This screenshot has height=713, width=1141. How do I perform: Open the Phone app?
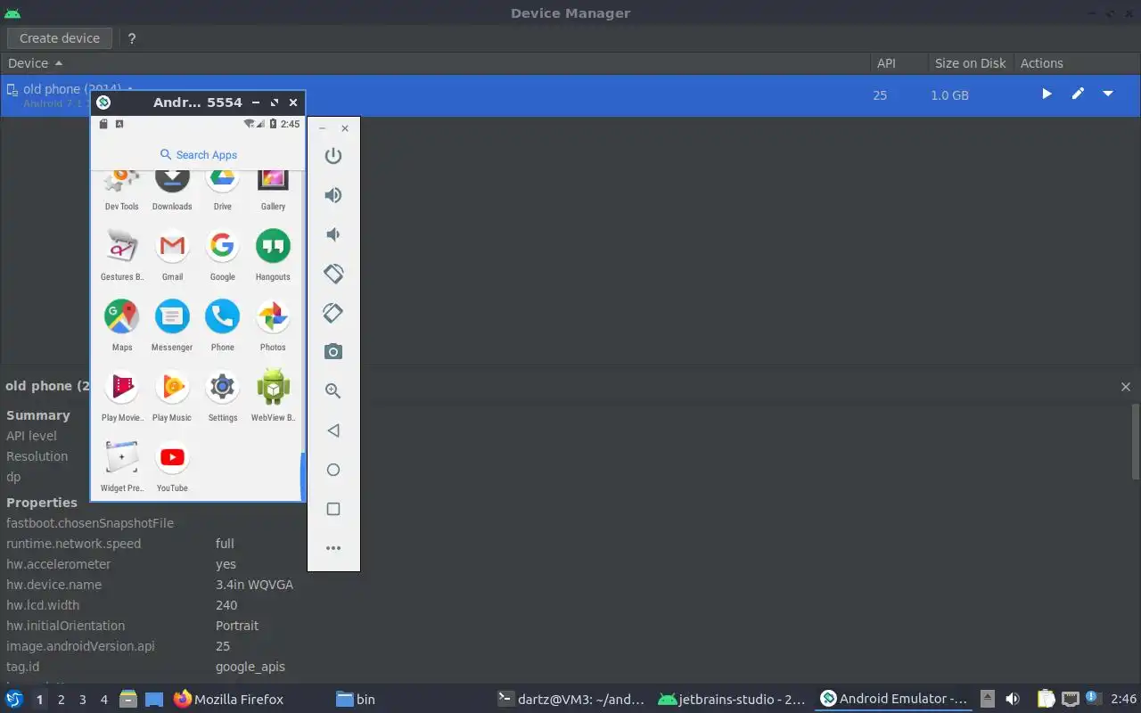coord(223,324)
